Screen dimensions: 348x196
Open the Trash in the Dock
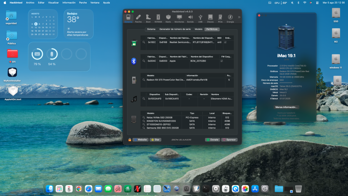click(x=299, y=189)
